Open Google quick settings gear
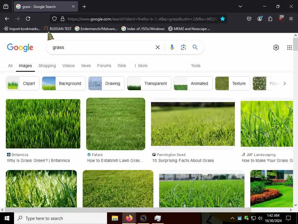The width and height of the screenshot is (298, 224). tap(276, 48)
